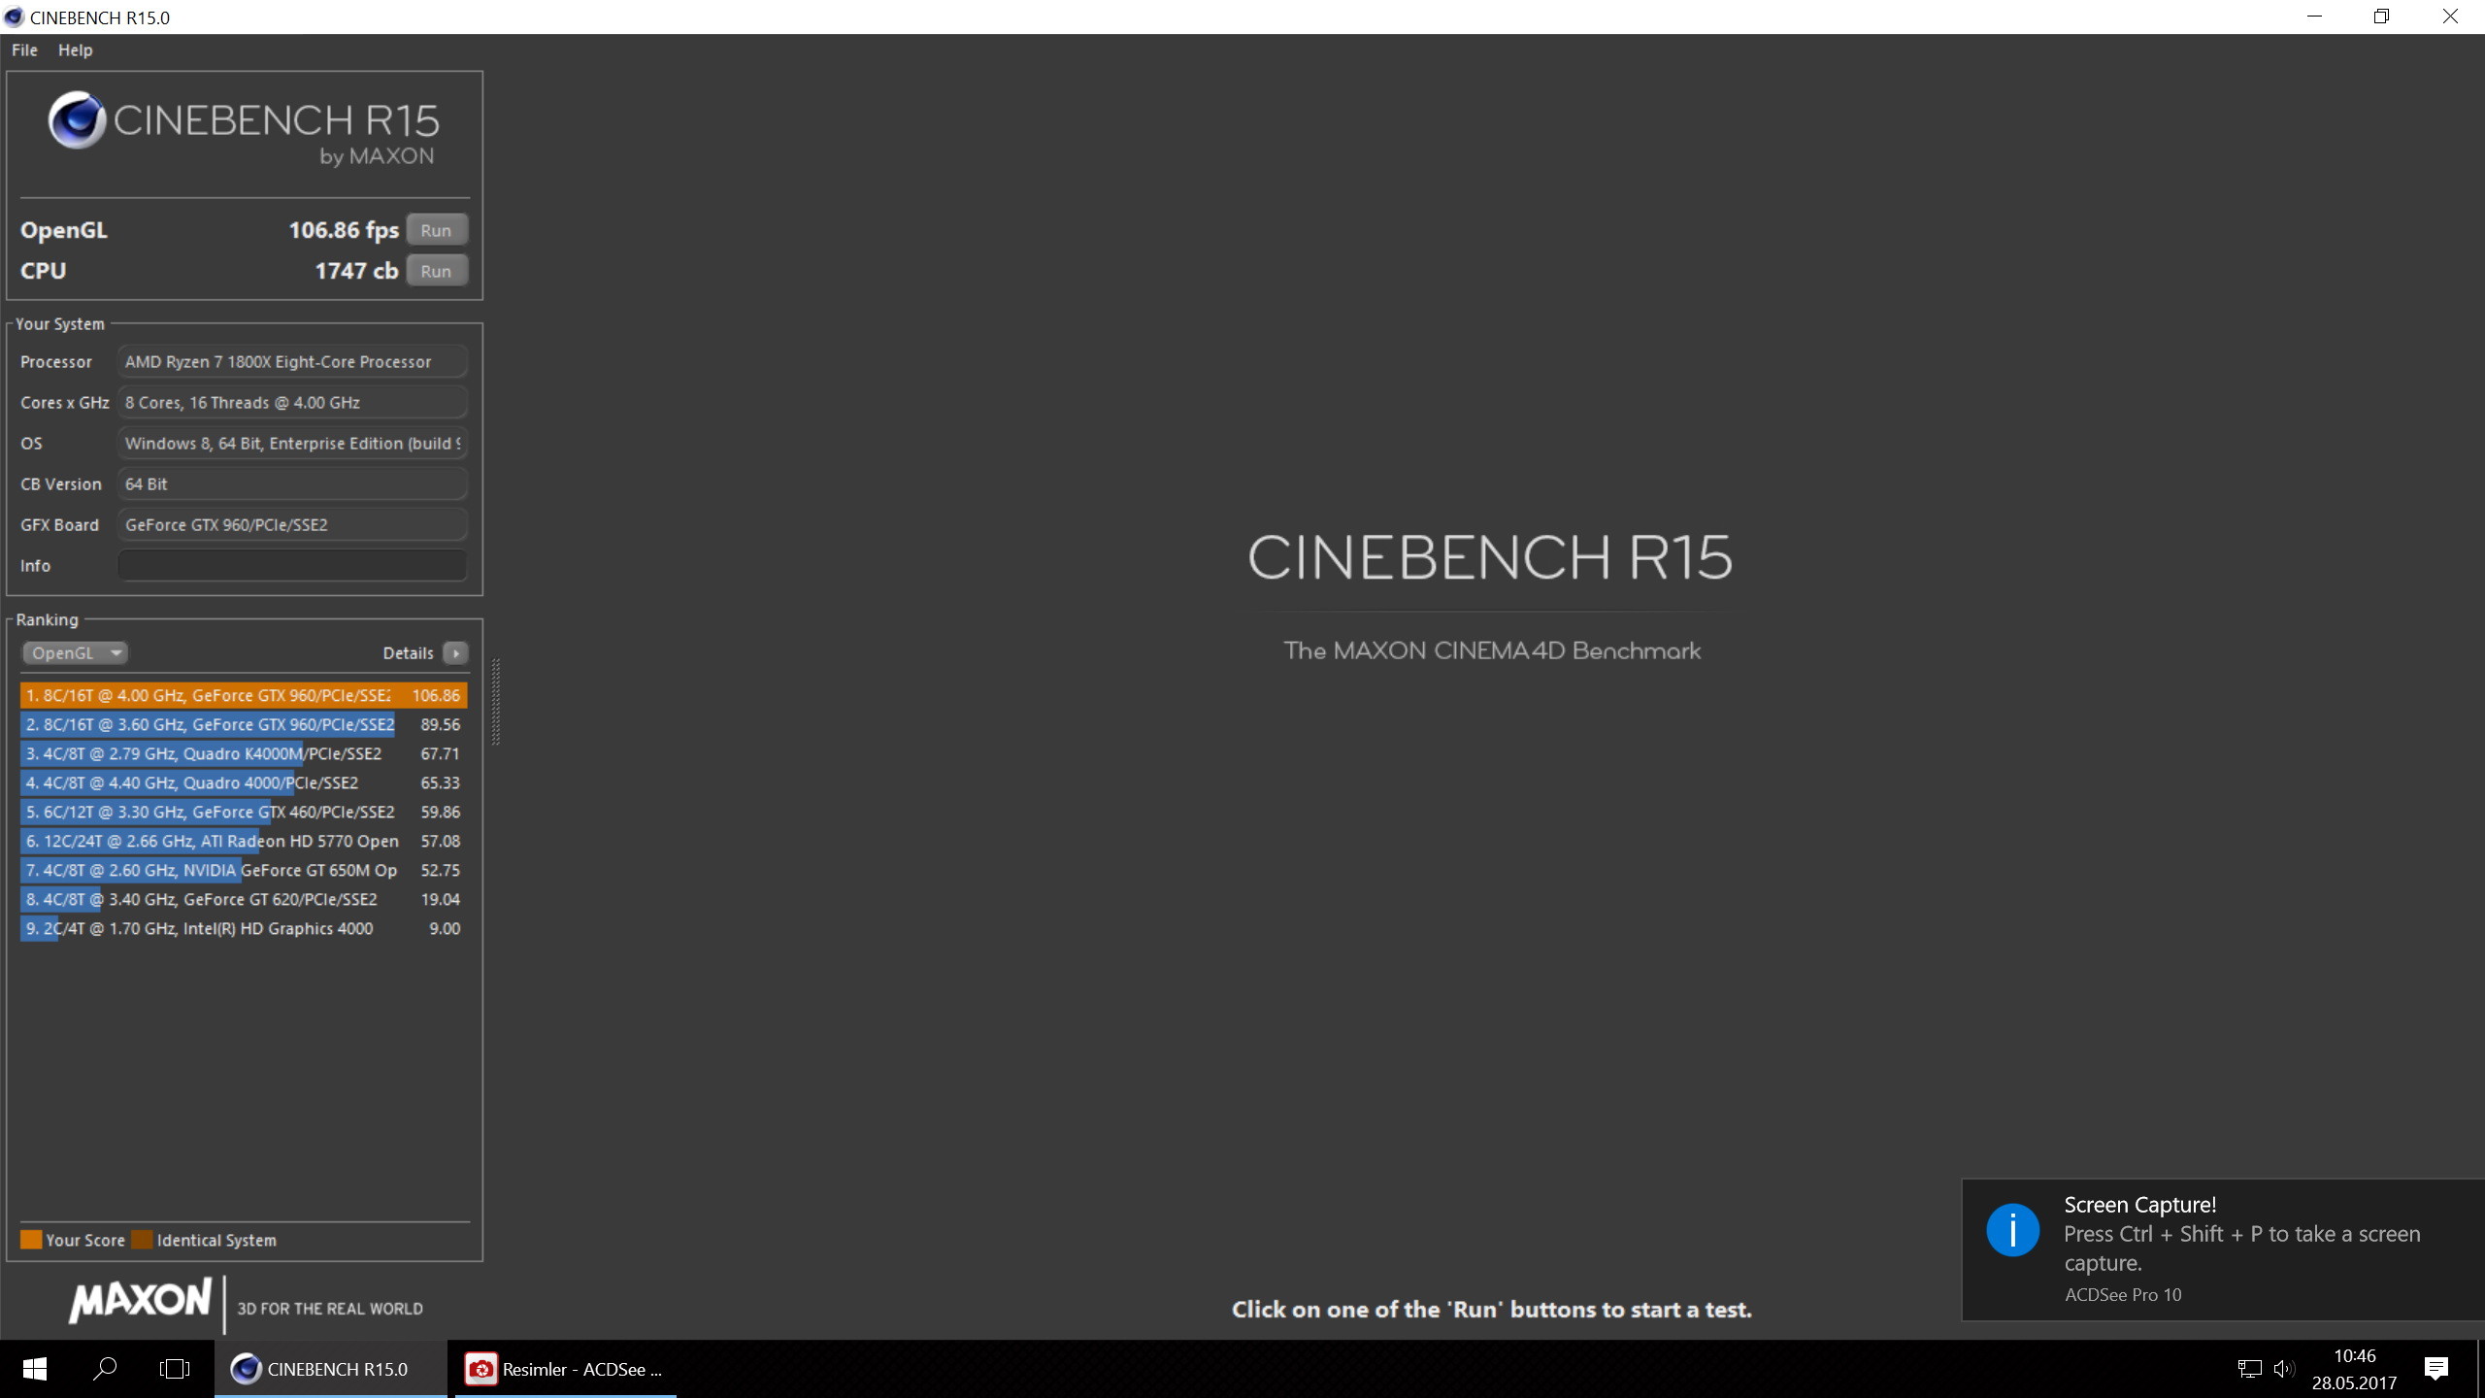The height and width of the screenshot is (1398, 2485).
Task: Select ranking row 2 GTX 960 at 3.60 GHz
Action: (244, 724)
